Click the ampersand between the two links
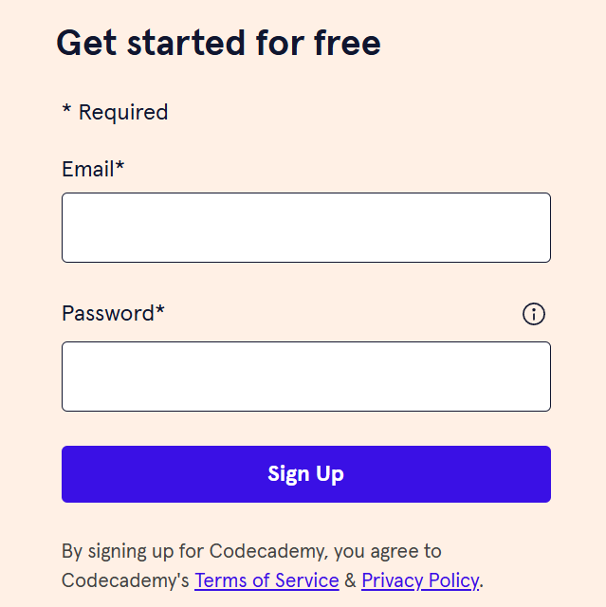606x607 pixels. coord(350,580)
